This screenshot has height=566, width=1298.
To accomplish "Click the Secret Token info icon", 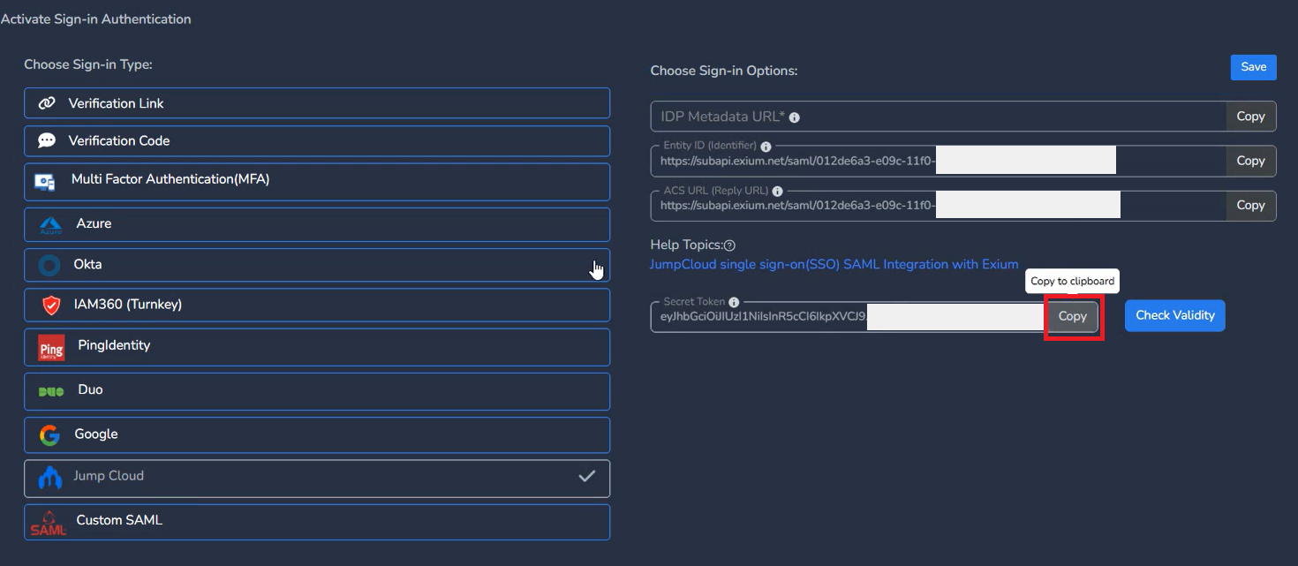I will pos(734,302).
